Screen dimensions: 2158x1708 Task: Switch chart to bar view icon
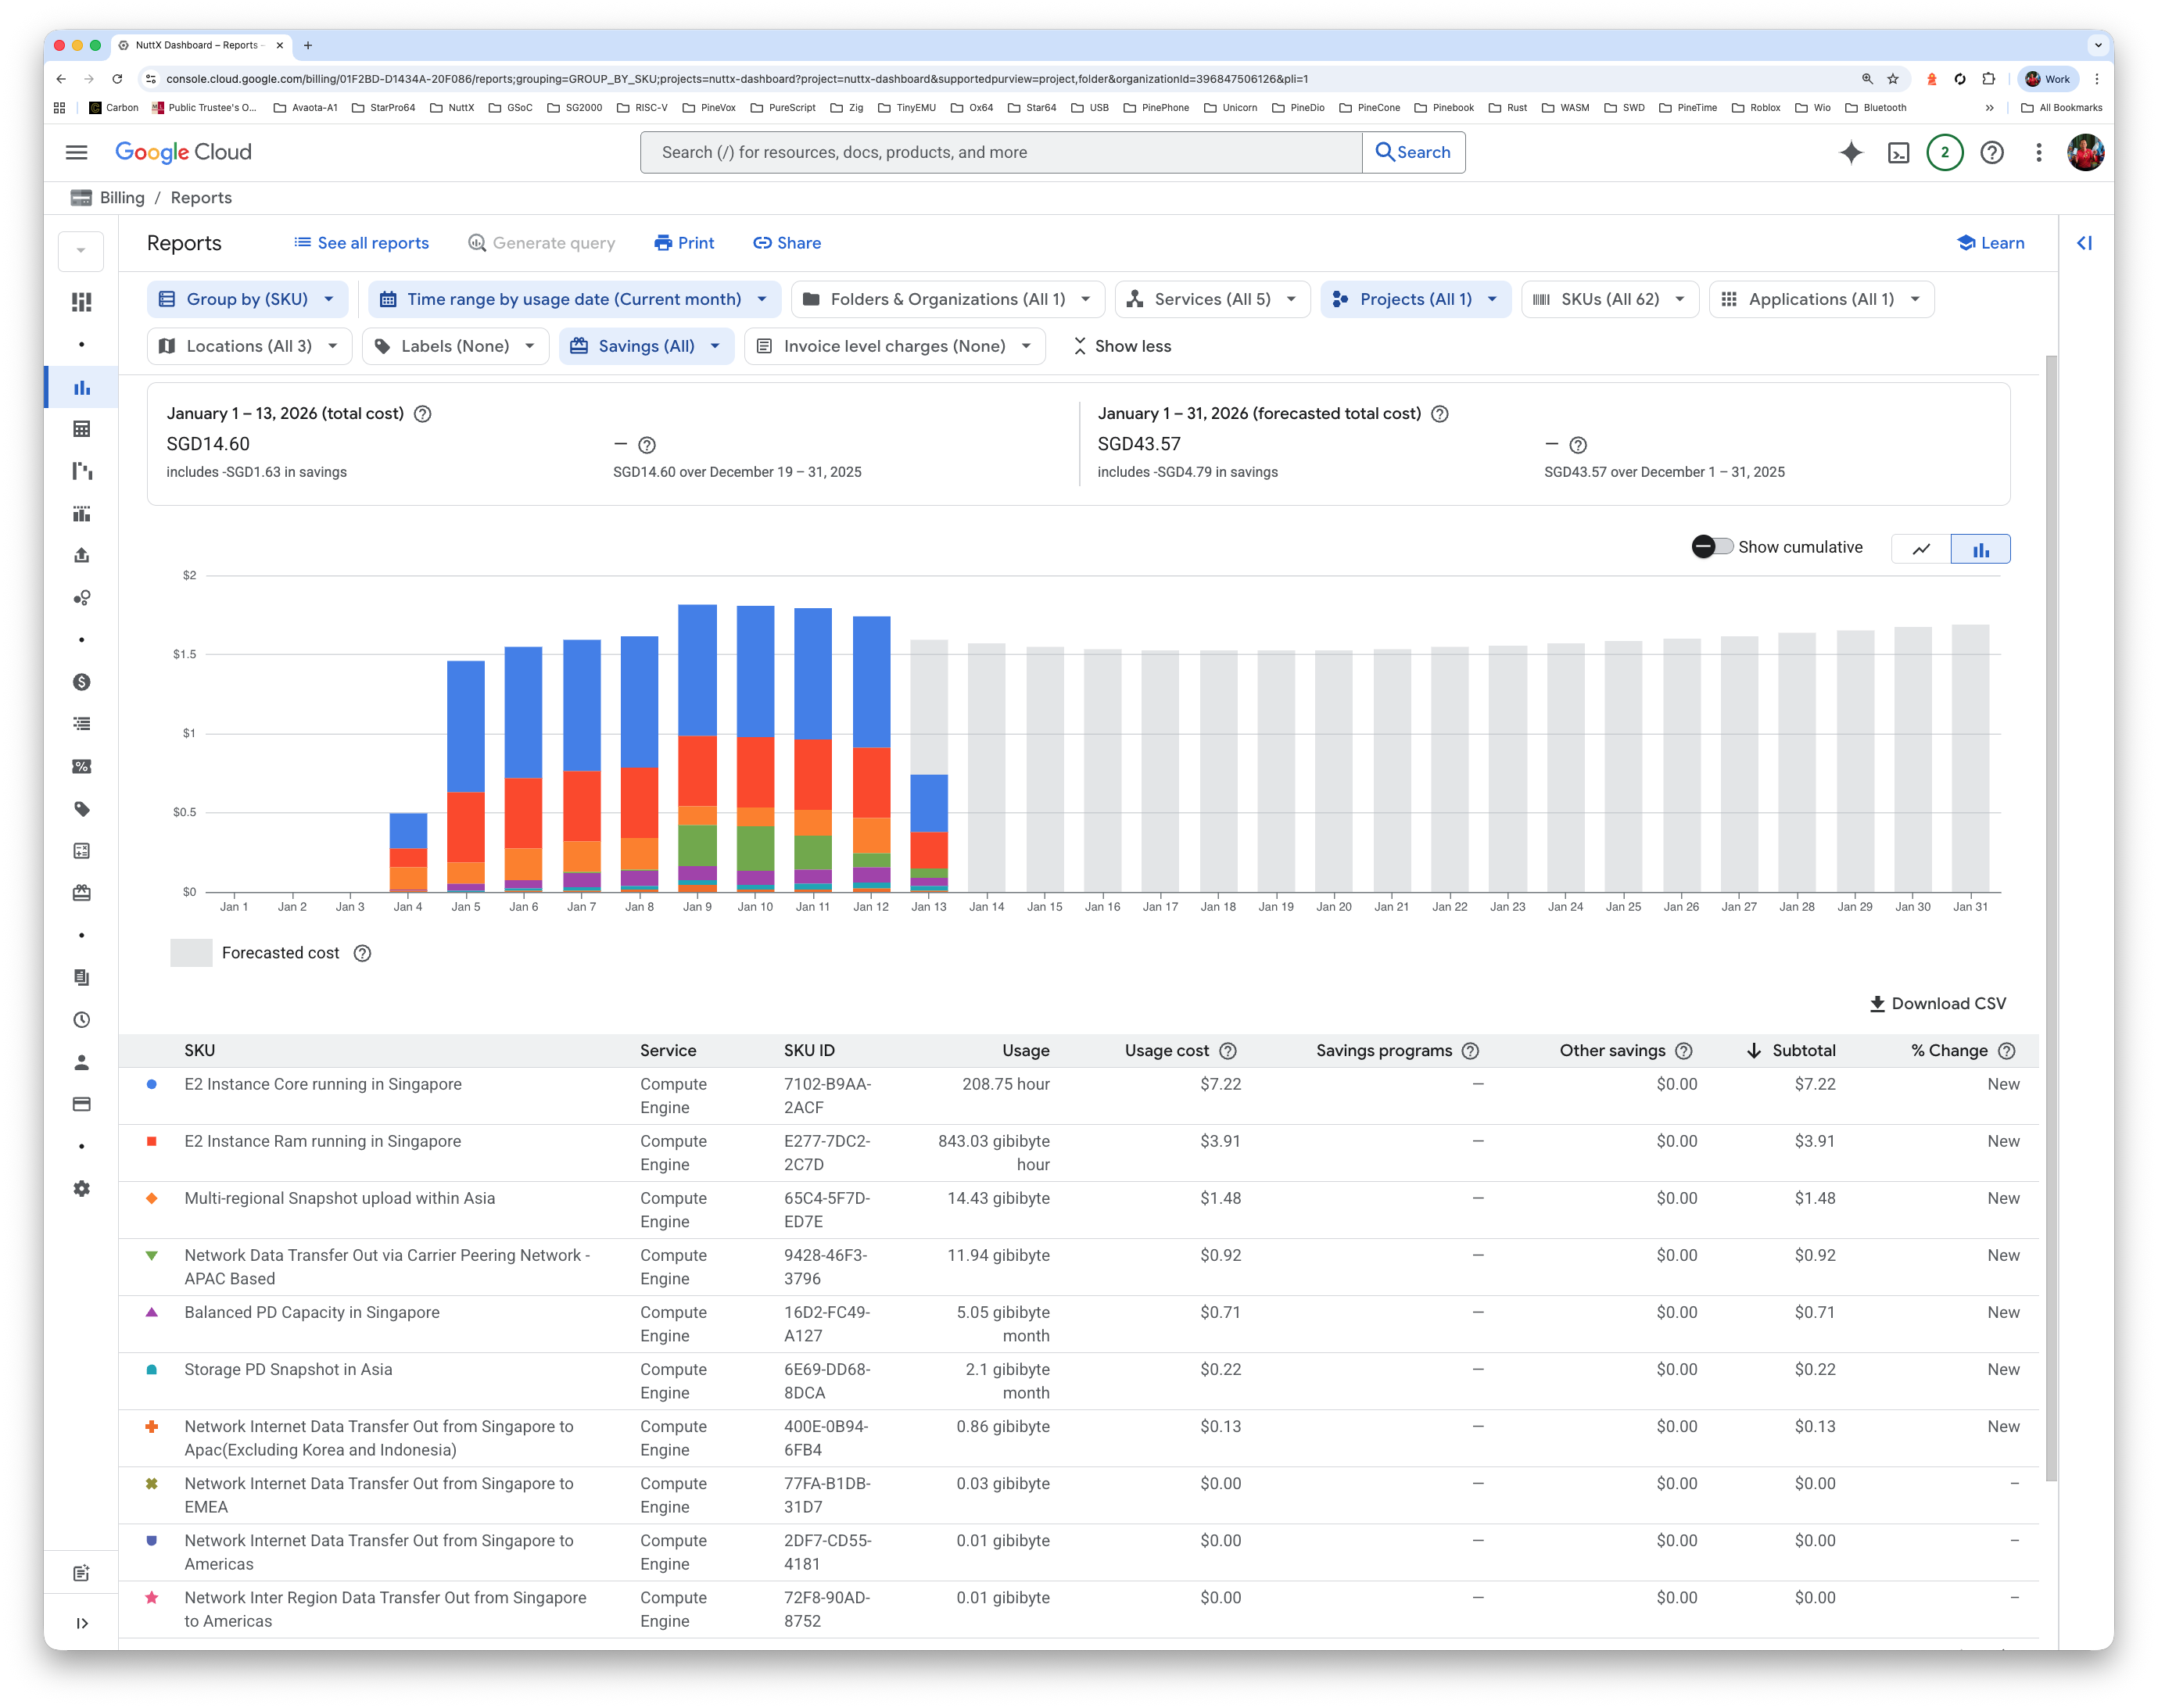(x=1980, y=548)
